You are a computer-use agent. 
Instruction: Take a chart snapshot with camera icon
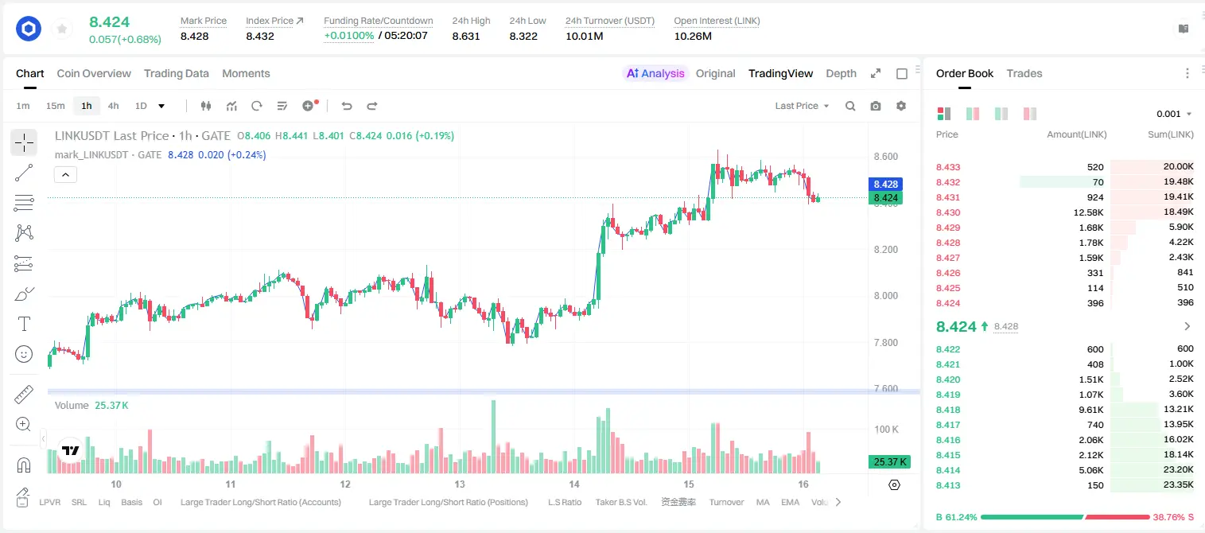click(876, 106)
